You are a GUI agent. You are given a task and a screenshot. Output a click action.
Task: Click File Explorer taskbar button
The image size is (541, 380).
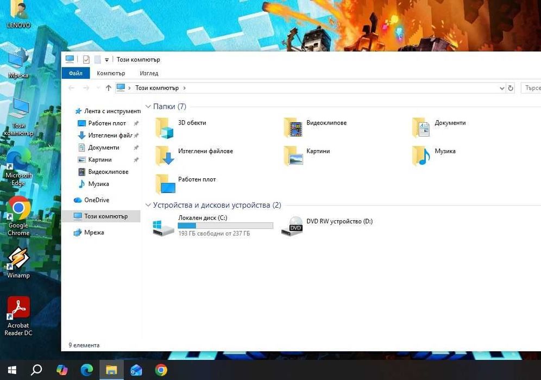pos(111,370)
